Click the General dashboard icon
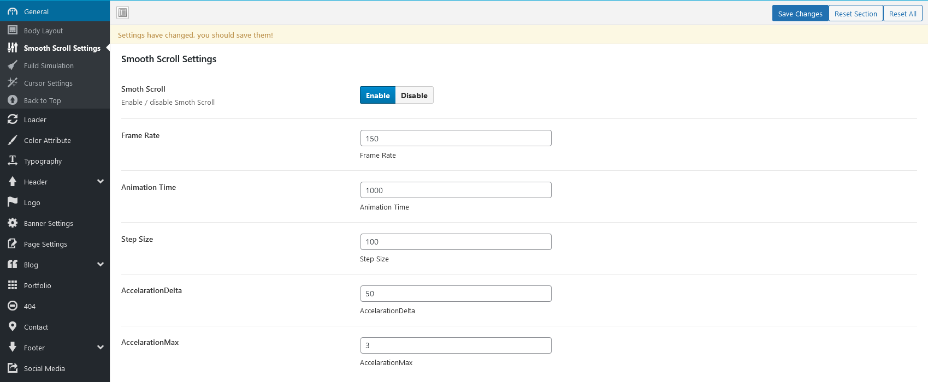Screen dimensions: 928x382 (x=13, y=11)
